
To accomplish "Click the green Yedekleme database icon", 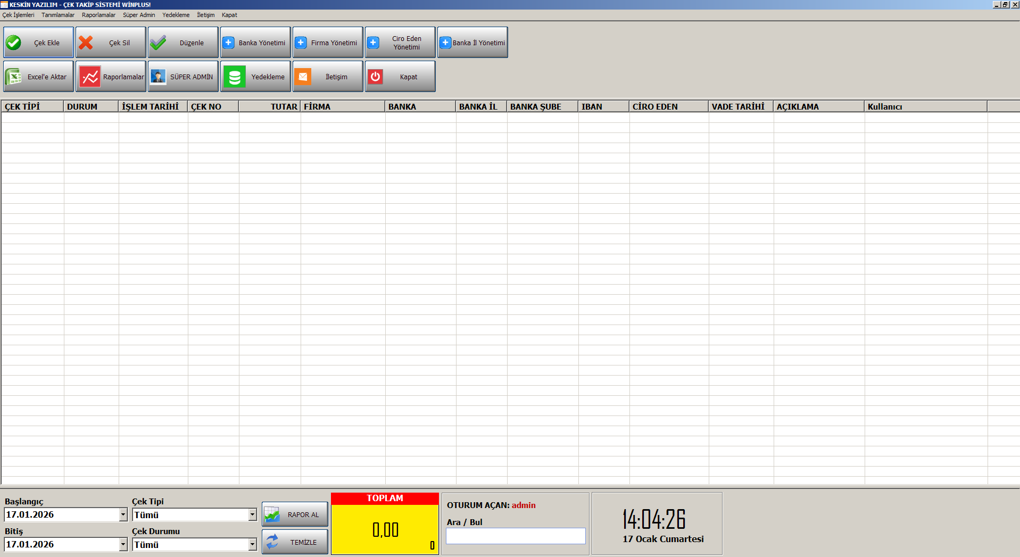I will pyautogui.click(x=234, y=77).
